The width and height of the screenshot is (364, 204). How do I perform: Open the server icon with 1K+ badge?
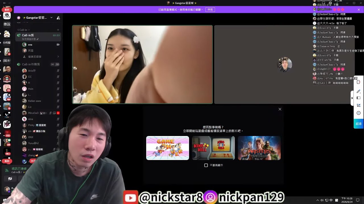coord(7,152)
